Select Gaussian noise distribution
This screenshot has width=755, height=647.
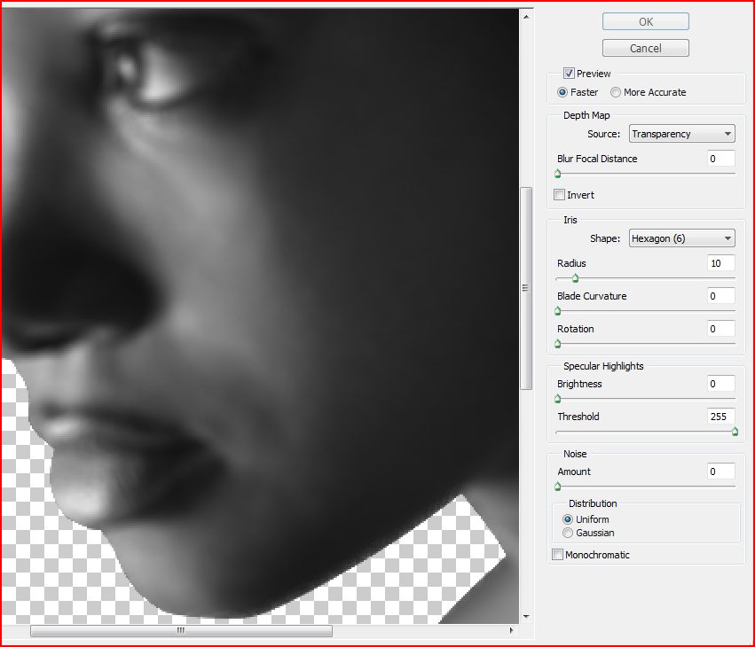click(x=568, y=533)
